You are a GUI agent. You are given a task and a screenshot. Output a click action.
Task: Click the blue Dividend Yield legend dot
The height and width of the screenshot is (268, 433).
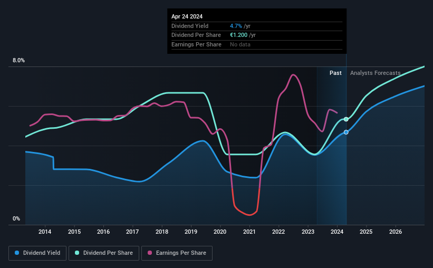(17, 253)
